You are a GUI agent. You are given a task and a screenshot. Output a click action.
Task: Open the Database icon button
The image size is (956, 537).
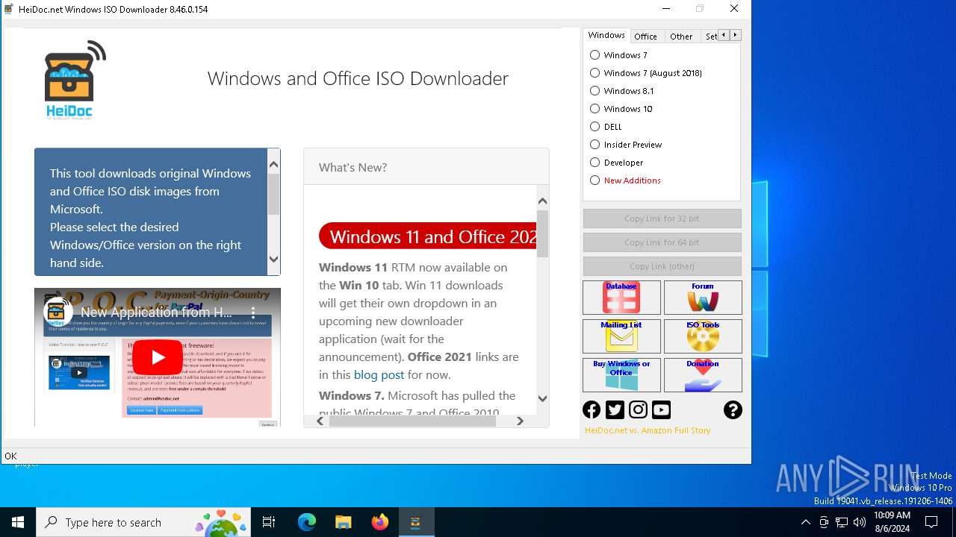click(x=621, y=298)
